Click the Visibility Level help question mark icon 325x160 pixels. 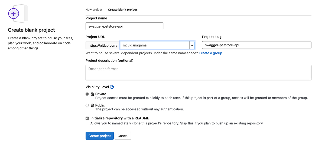tap(112, 87)
